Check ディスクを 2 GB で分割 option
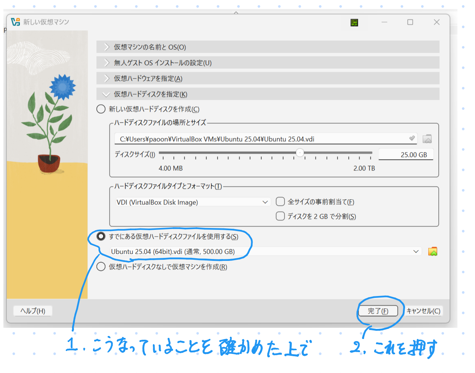The height and width of the screenshot is (373, 475). (x=280, y=216)
